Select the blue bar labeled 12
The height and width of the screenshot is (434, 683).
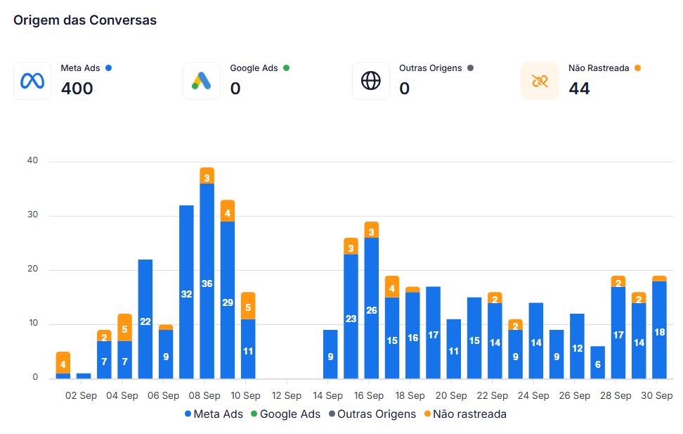click(x=577, y=346)
